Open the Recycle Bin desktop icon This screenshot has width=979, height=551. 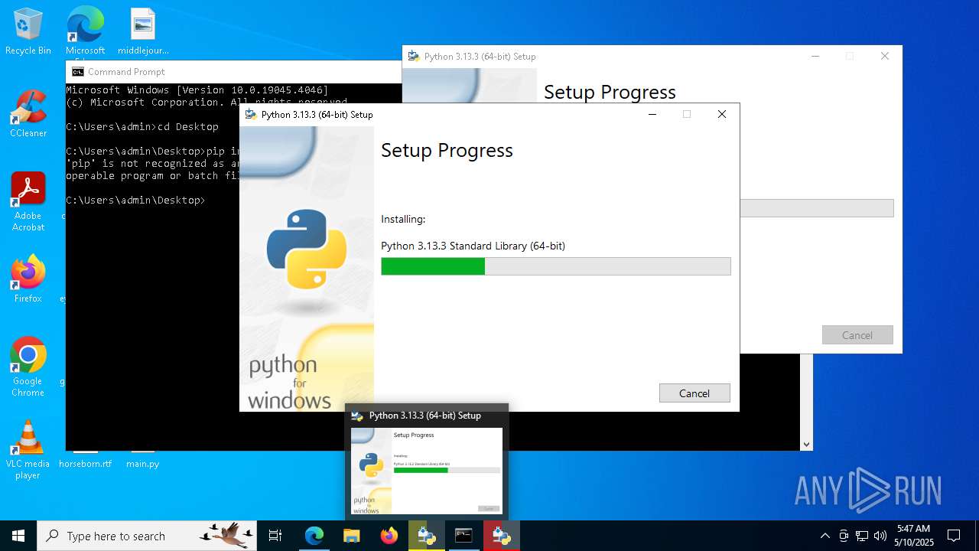pyautogui.click(x=28, y=32)
